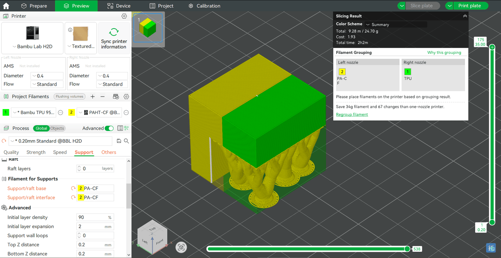Open more options for Bambu TPU filament
This screenshot has height=258, width=501.
pyautogui.click(x=61, y=113)
